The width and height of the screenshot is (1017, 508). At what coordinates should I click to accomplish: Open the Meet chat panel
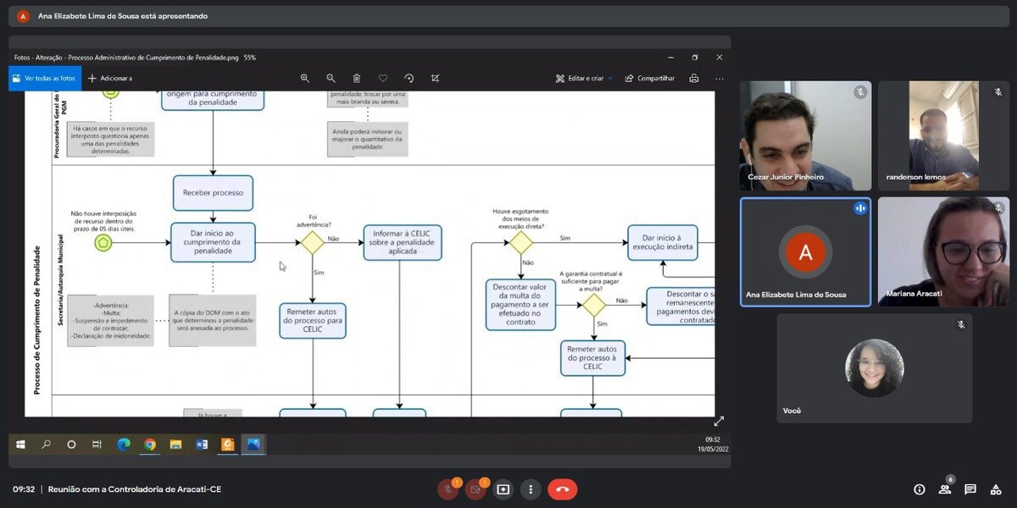tap(970, 489)
